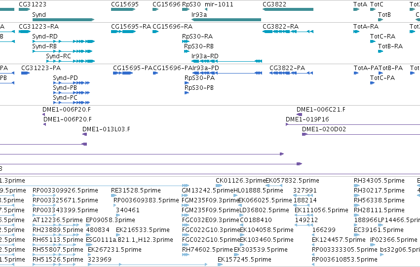The image size is (420, 267).
Task: Select protein Synd-PB
Action: [65, 88]
